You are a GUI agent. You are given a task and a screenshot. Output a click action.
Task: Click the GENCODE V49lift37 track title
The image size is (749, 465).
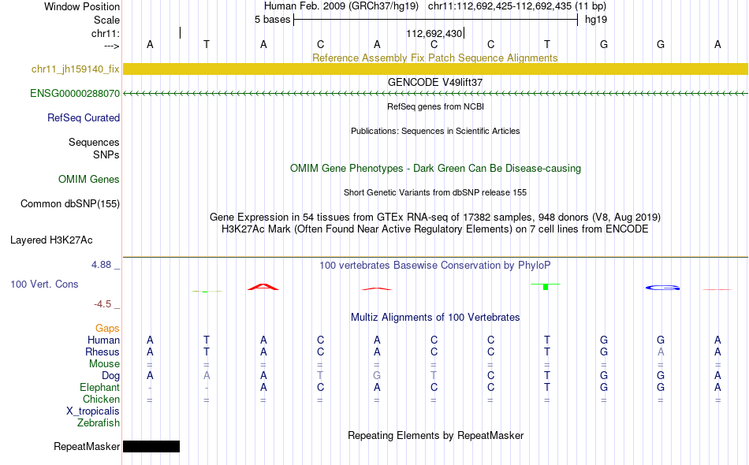pos(435,82)
